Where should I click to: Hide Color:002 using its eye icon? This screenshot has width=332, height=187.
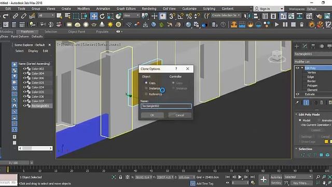click(x=24, y=69)
